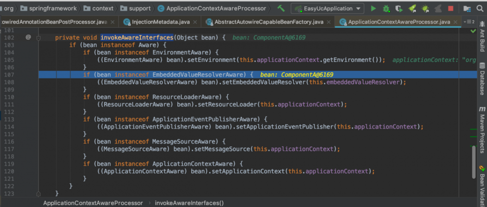Click the JRebel debug bug icon
Screen dimensions: 487x207
pos(425,8)
